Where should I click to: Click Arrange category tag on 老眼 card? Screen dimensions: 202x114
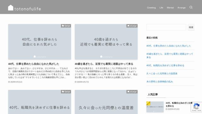coord(132,26)
